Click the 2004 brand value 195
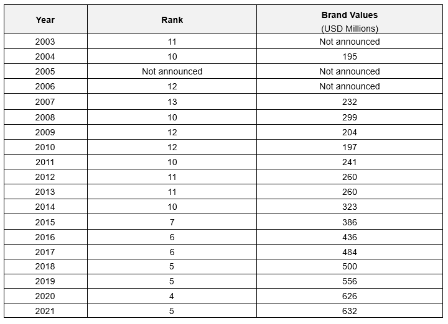448x324 pixels. [350, 56]
